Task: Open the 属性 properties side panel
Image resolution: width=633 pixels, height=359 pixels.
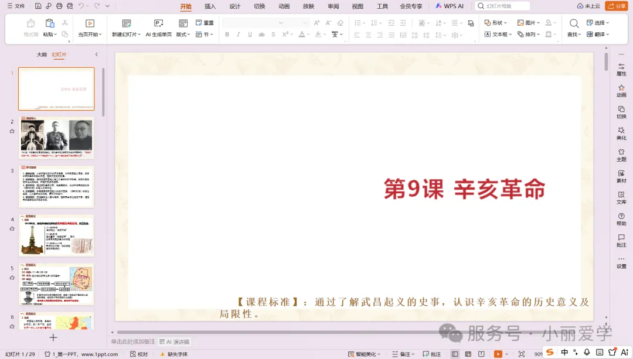Action: pos(621,69)
